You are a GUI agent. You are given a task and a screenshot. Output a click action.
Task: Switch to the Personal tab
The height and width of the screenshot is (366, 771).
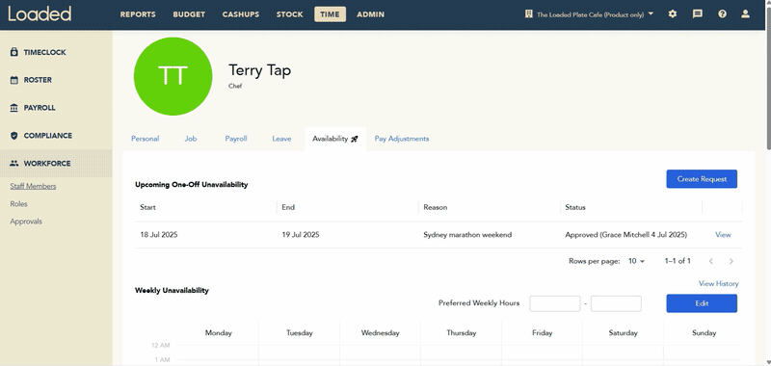(x=146, y=139)
